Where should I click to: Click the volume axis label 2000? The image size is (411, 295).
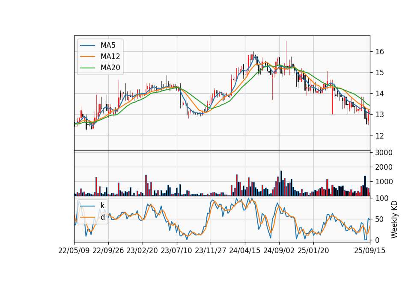click(x=384, y=167)
